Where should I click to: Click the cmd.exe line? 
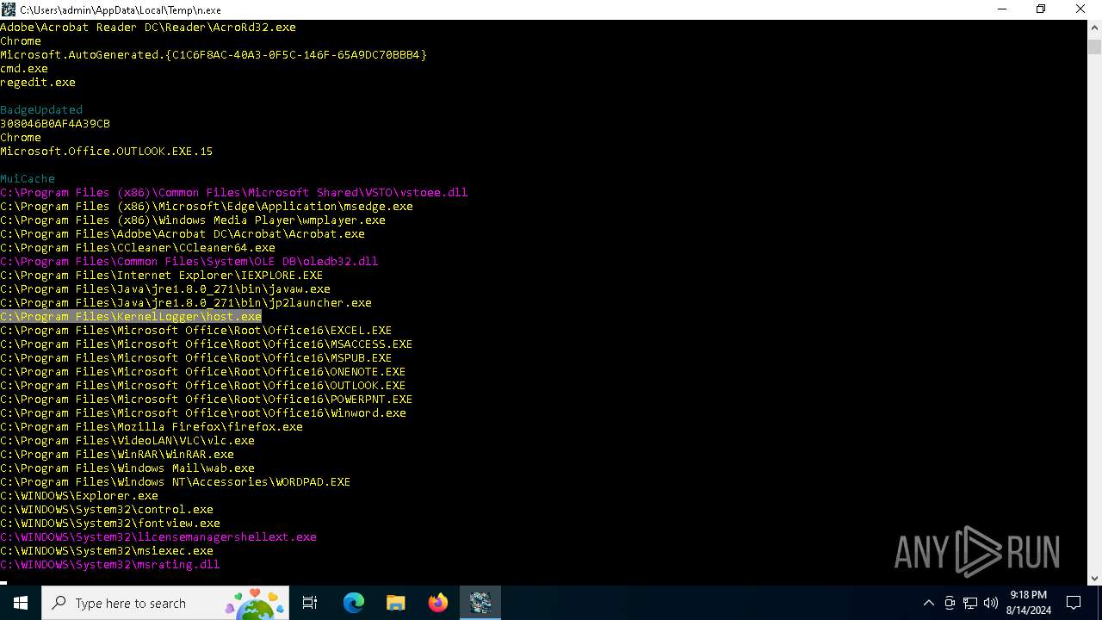click(24, 69)
